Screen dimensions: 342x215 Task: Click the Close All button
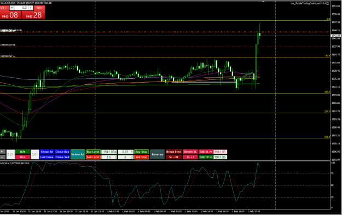coord(47,152)
